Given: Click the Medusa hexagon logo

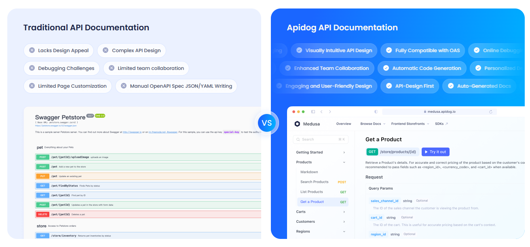Looking at the screenshot, I should click(x=298, y=124).
